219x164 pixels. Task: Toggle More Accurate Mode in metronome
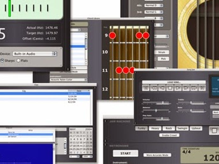[x=157, y=155]
